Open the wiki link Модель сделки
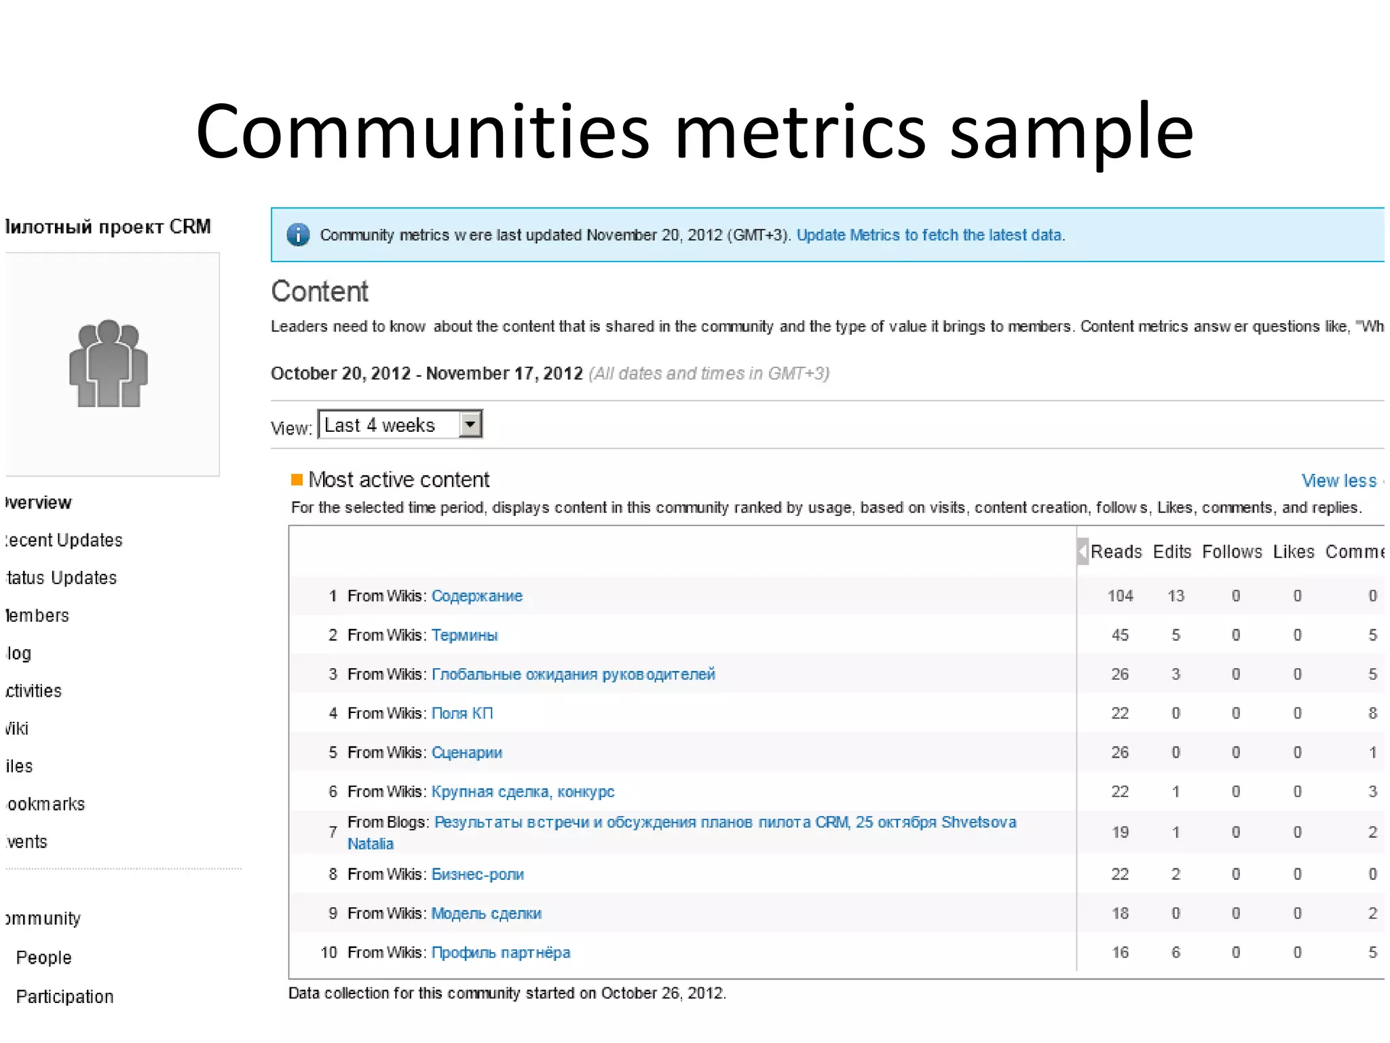 tap(487, 914)
